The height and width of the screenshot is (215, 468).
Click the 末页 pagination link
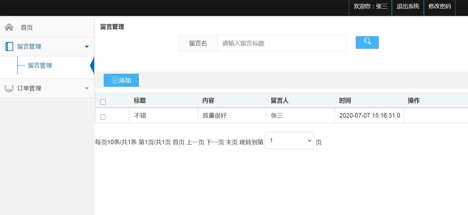[x=232, y=142]
